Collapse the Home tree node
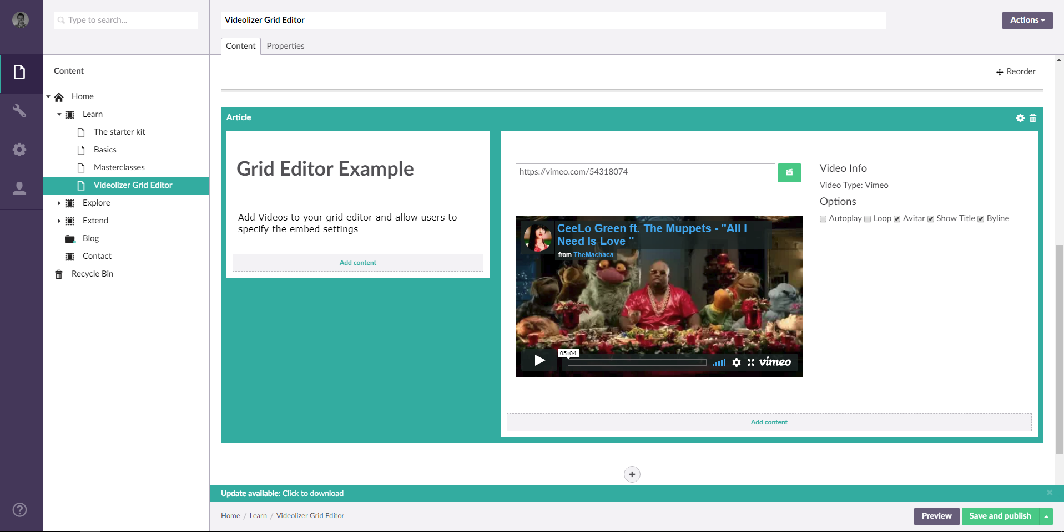This screenshot has width=1064, height=532. 48,96
